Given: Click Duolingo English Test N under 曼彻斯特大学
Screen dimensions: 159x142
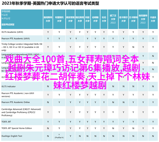Looking at the screenshot, I should (48, 136).
